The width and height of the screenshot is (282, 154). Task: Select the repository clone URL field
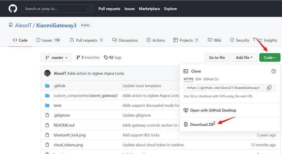tap(224, 88)
